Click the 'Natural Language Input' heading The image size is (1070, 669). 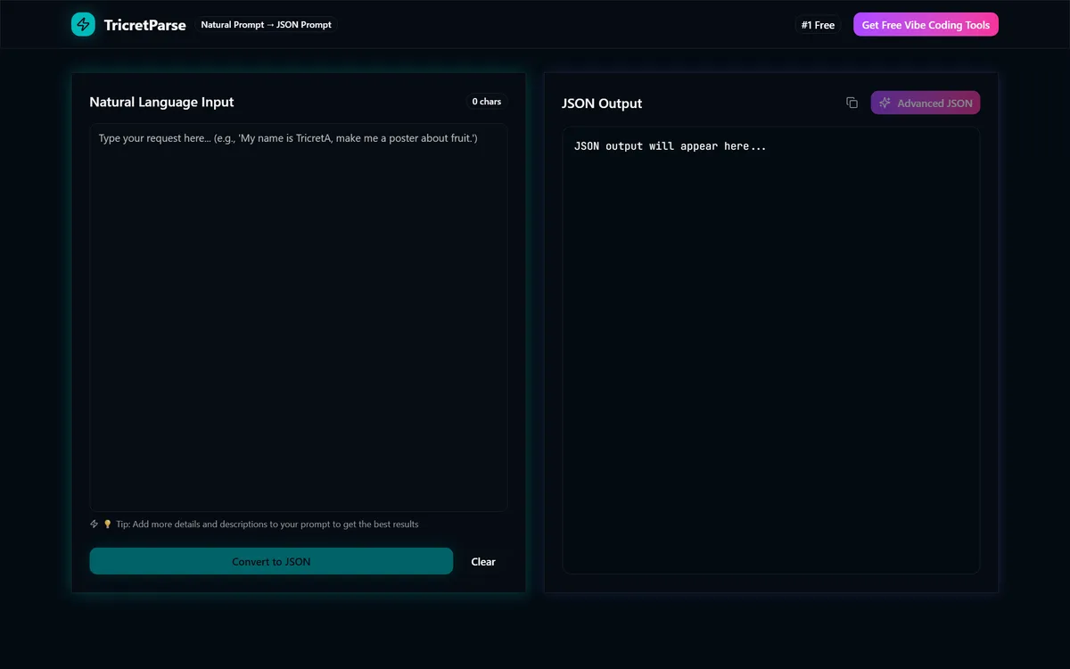click(161, 103)
